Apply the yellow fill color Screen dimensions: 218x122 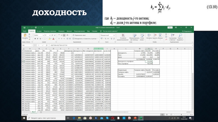pos(50,39)
